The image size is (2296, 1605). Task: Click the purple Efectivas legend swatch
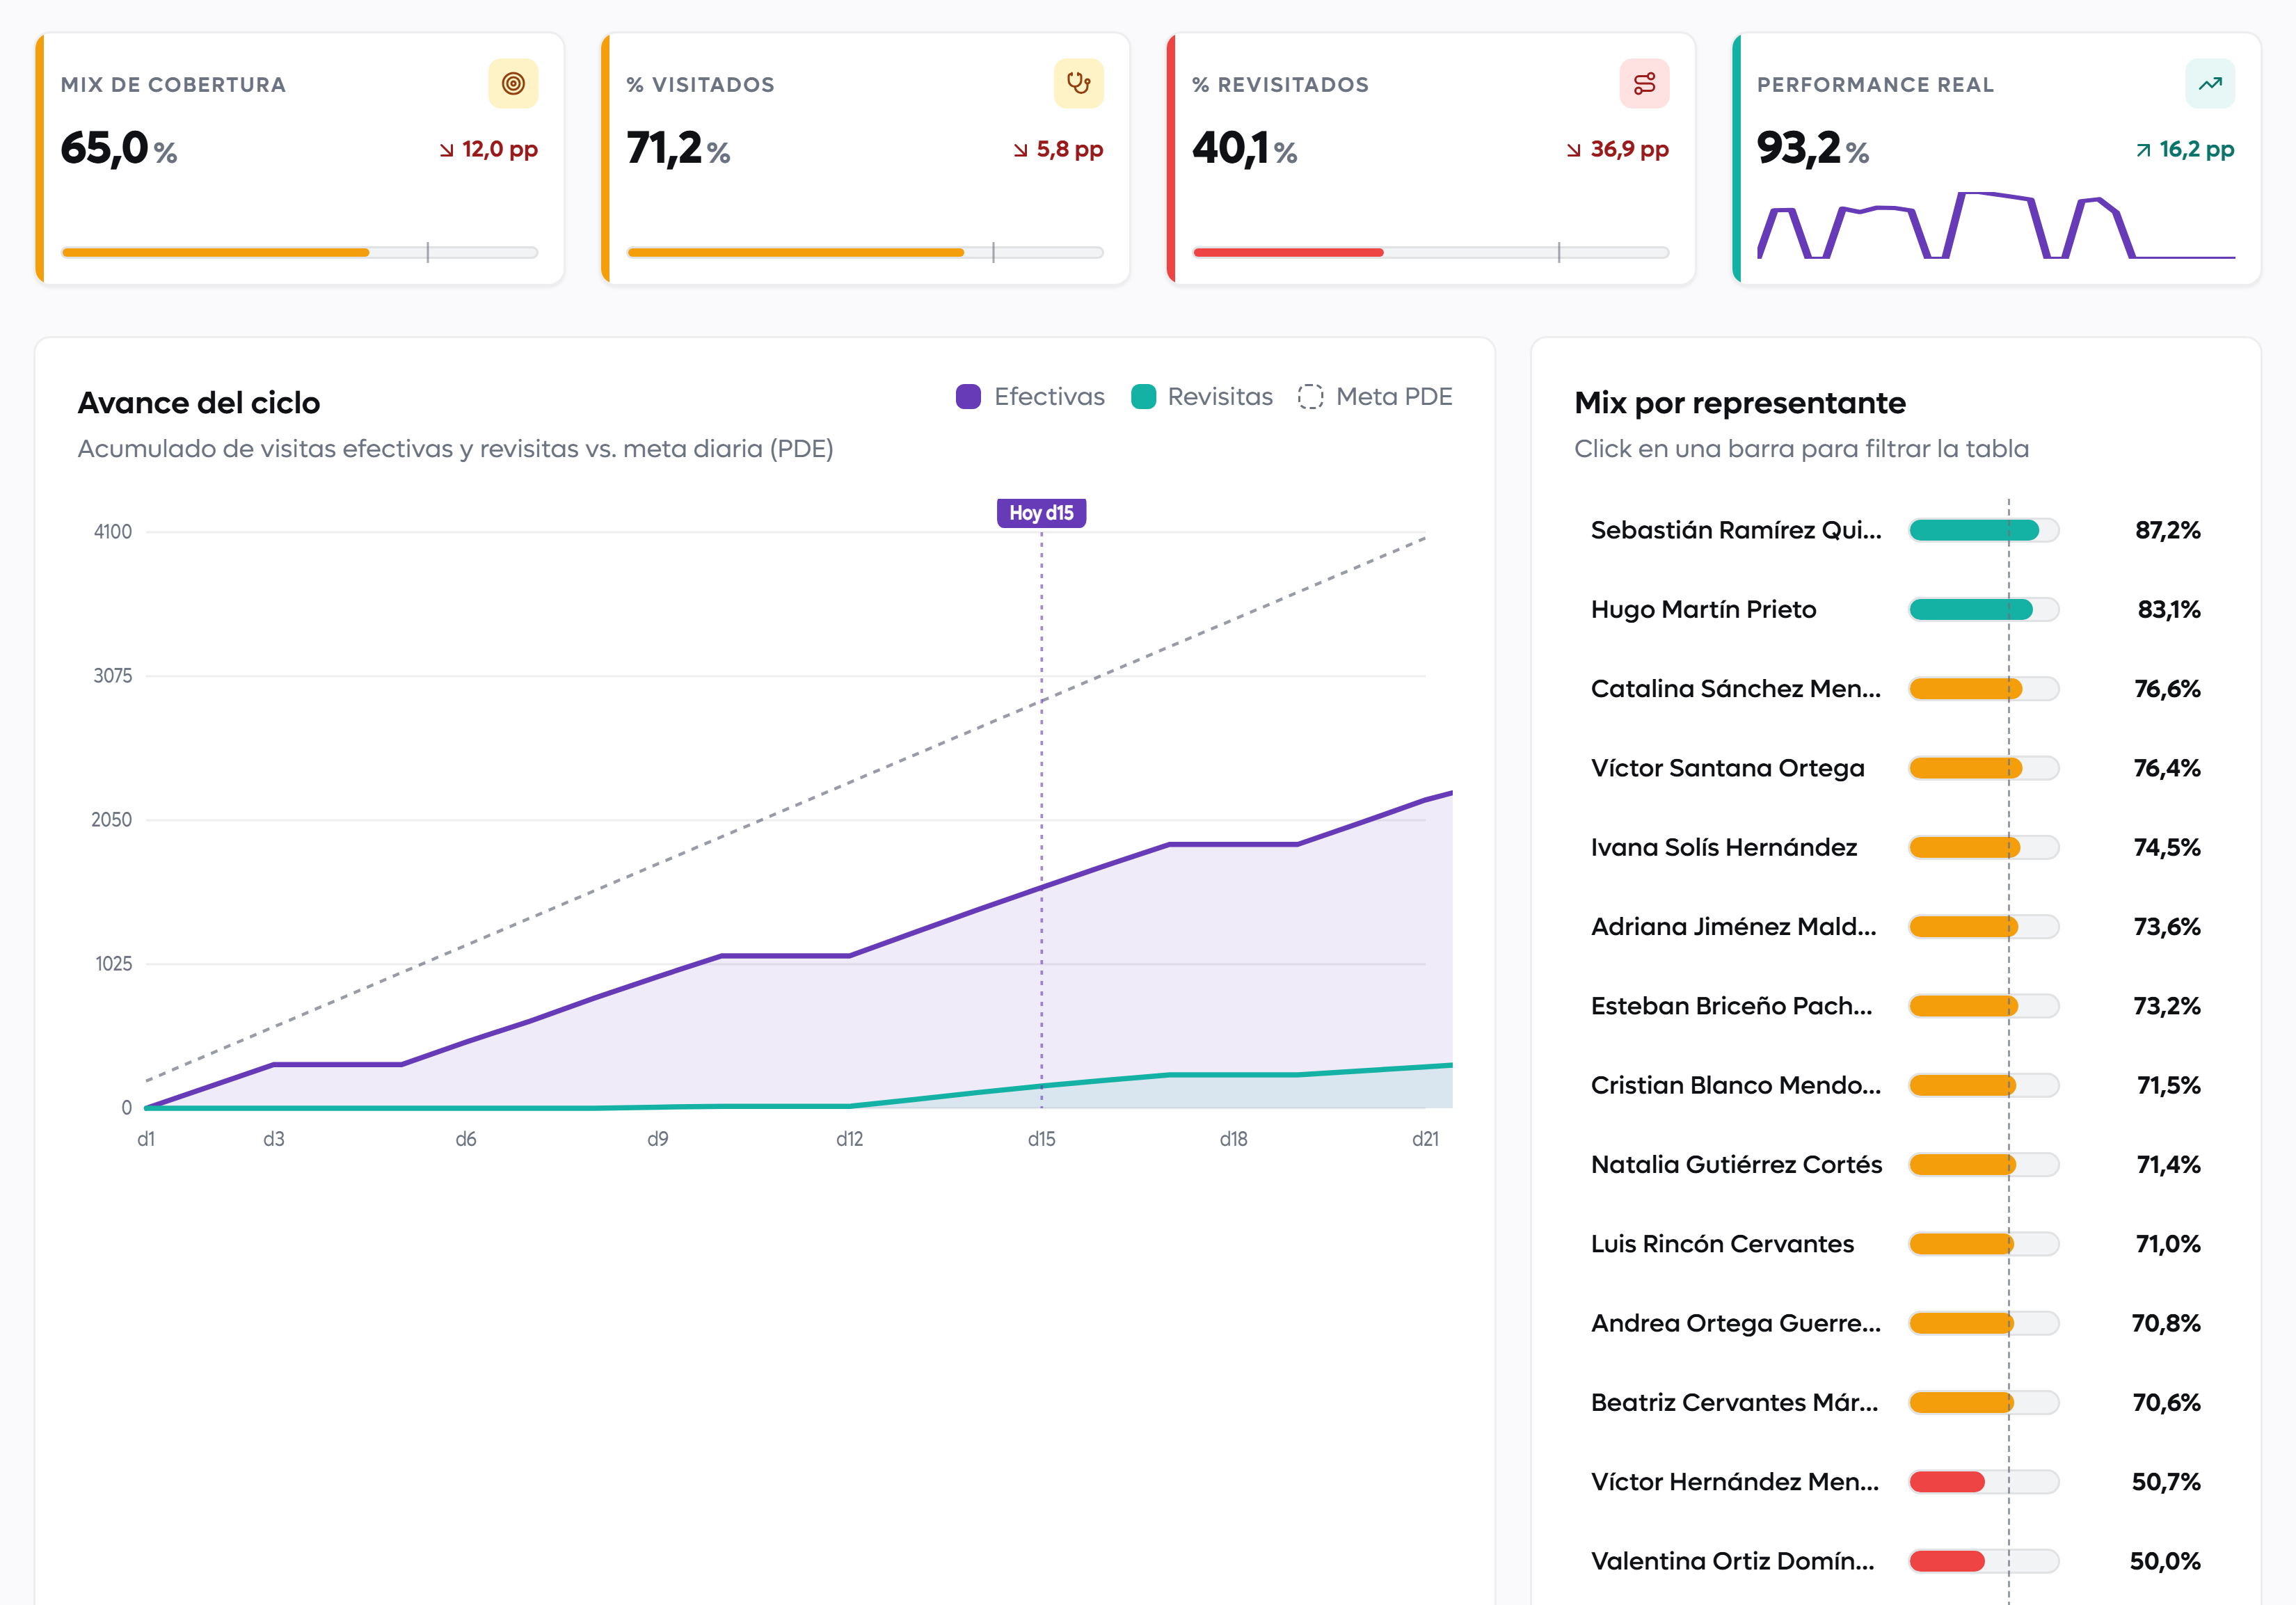[968, 397]
